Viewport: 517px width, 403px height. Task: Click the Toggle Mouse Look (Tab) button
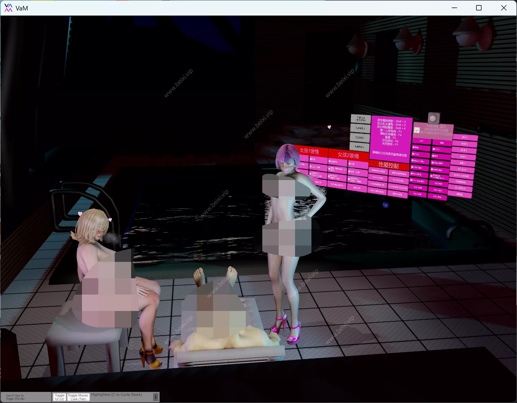78,397
